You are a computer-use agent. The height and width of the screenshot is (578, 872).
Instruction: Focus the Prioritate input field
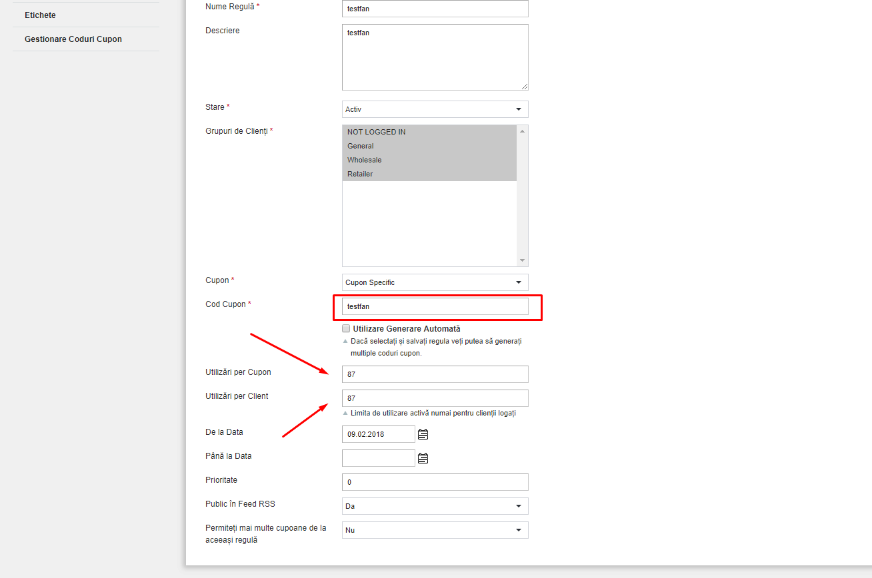click(435, 482)
